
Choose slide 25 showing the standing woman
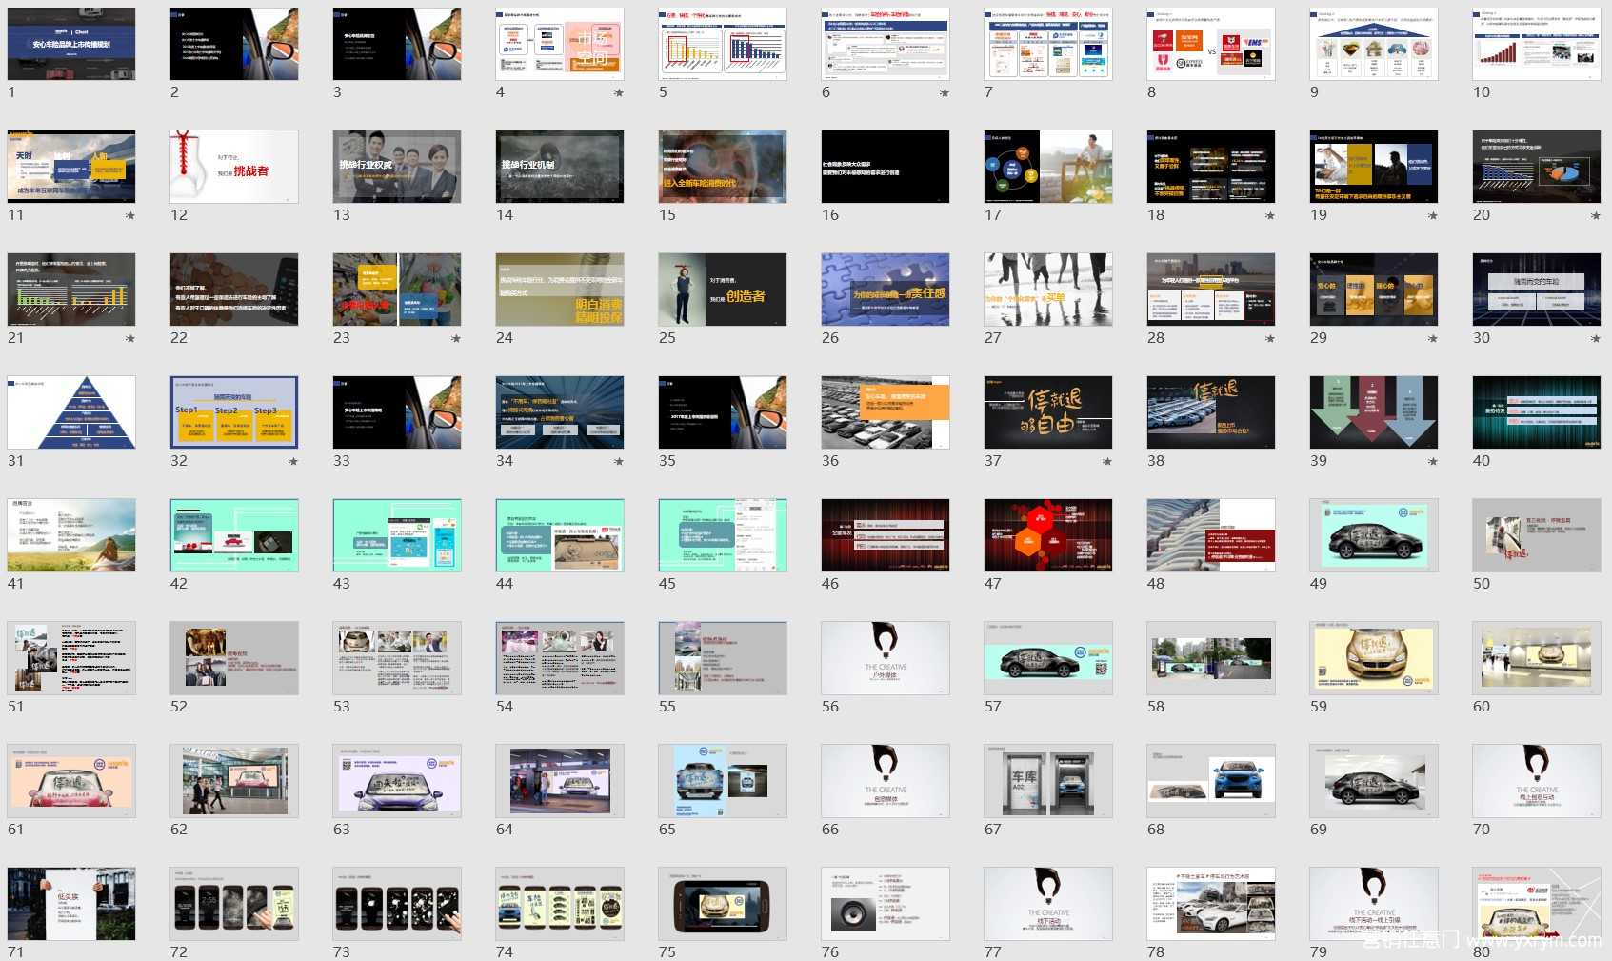[x=723, y=290]
